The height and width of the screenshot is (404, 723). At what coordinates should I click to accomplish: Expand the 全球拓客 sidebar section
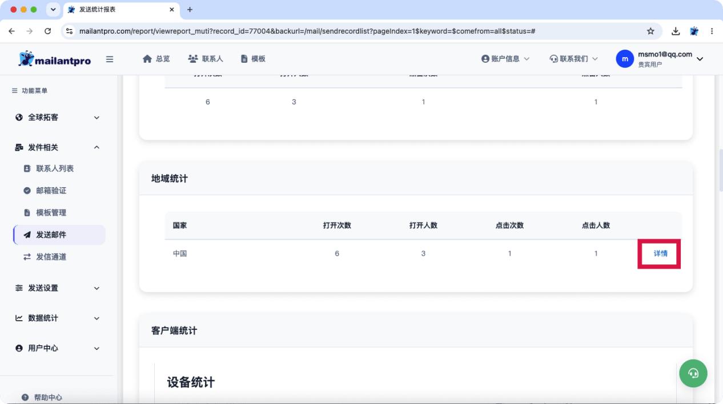coord(57,118)
